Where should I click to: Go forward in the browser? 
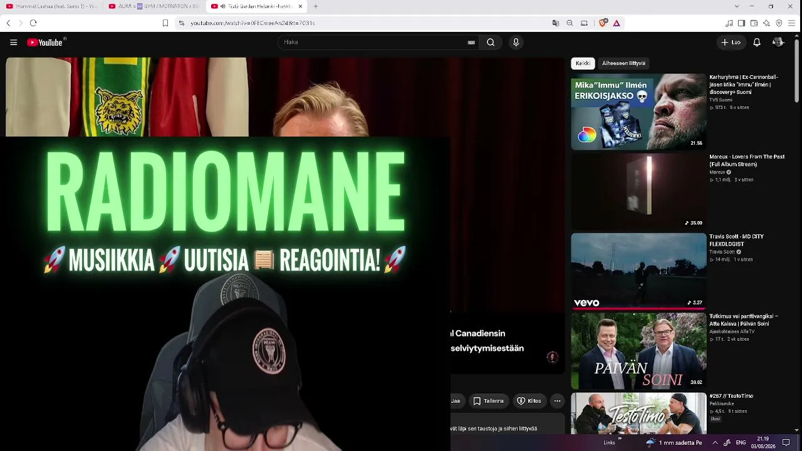tap(21, 23)
